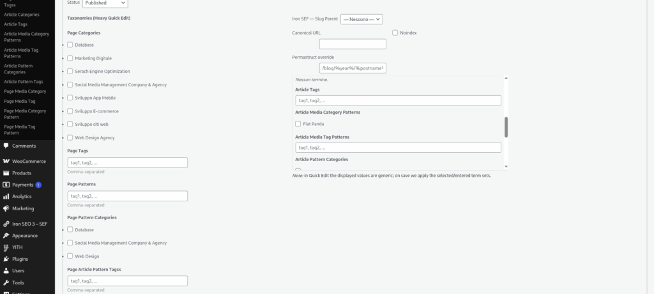Go to Appearance menu

pyautogui.click(x=25, y=236)
